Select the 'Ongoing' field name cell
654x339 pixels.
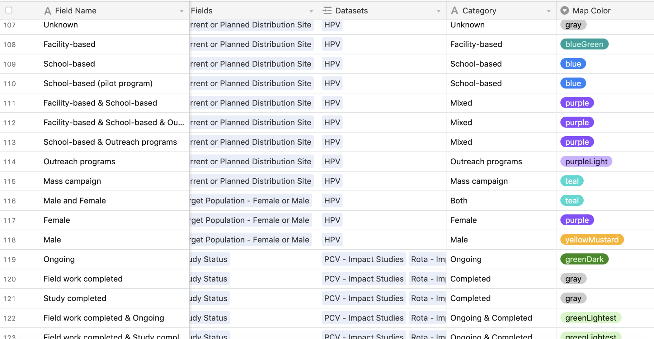tap(59, 259)
